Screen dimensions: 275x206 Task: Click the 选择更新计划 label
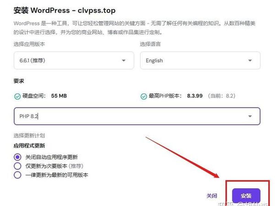pos(29,135)
